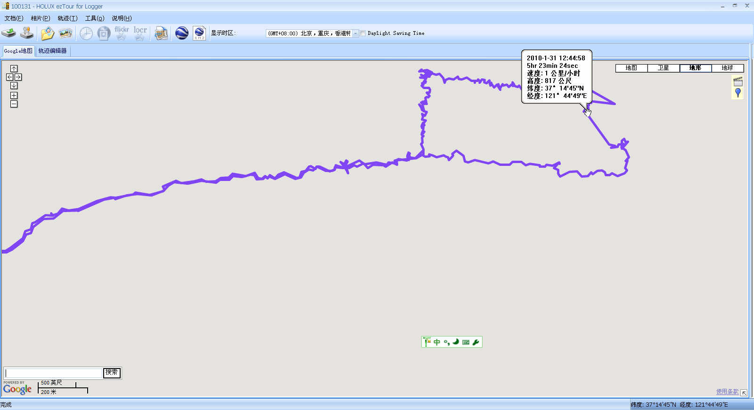Click the IME toolbar logo icon
754x410 pixels.
[427, 342]
